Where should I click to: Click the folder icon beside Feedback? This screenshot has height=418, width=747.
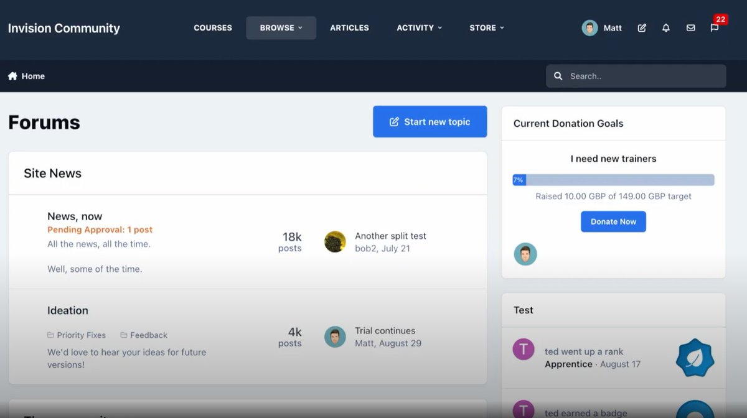pyautogui.click(x=124, y=335)
